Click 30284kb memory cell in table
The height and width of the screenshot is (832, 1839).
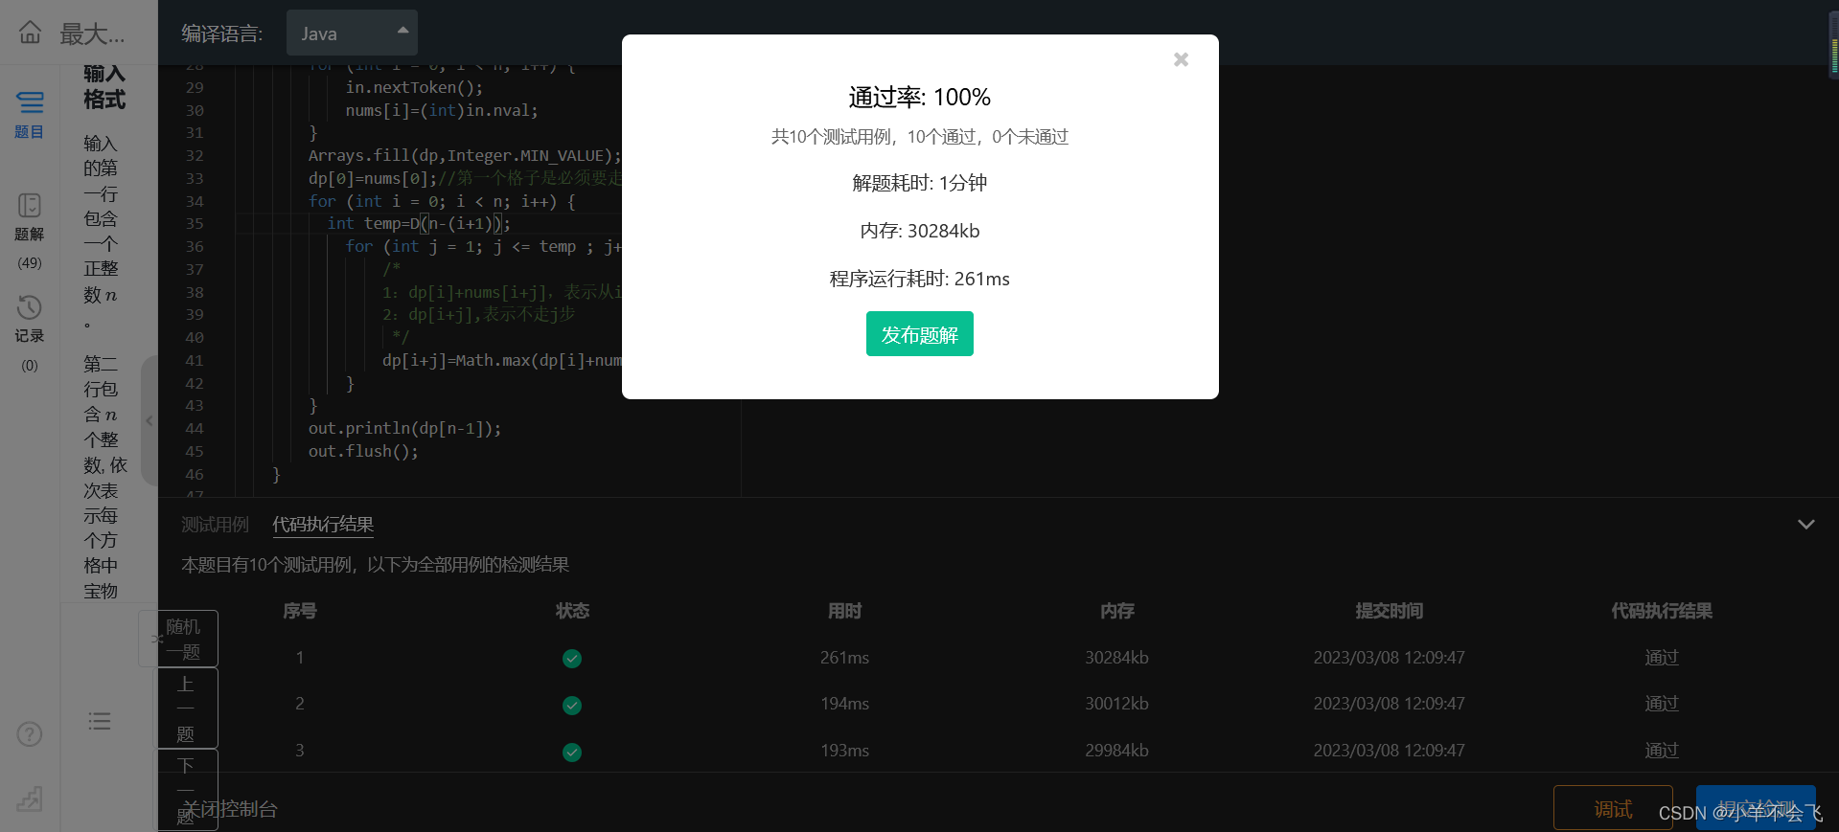pos(1116,658)
